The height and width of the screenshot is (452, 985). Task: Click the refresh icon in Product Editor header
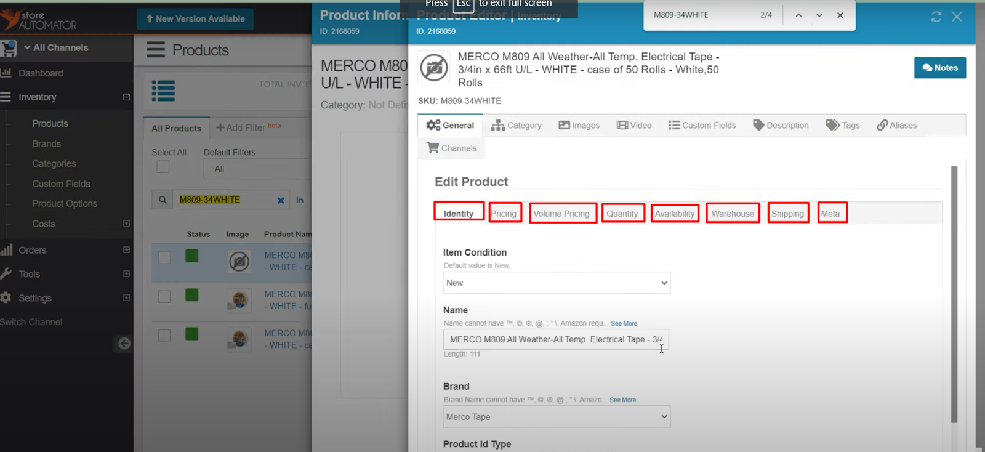coord(936,17)
